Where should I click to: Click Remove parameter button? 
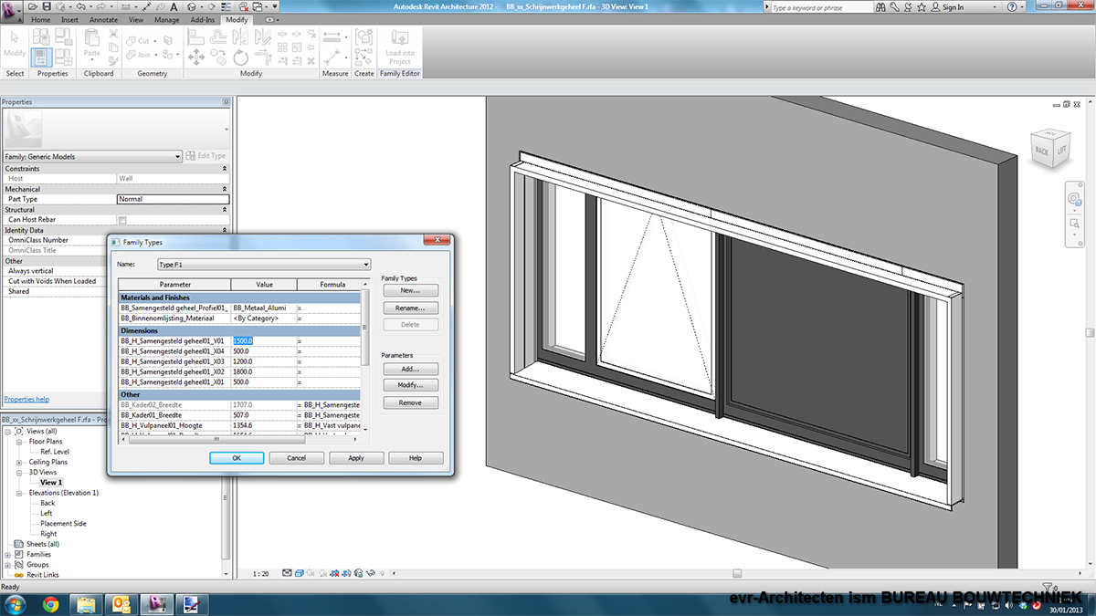410,402
